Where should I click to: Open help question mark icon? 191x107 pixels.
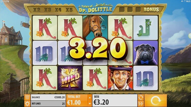[185, 1]
